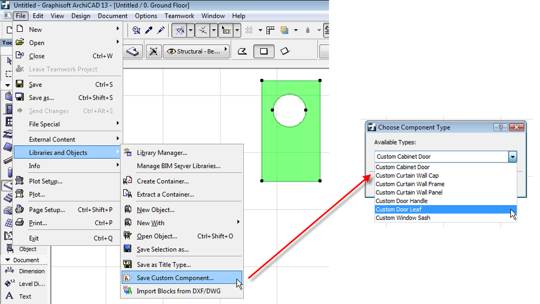Viewport: 540px width, 304px height.
Task: Choose Extract a Container... entry
Action: (182, 194)
